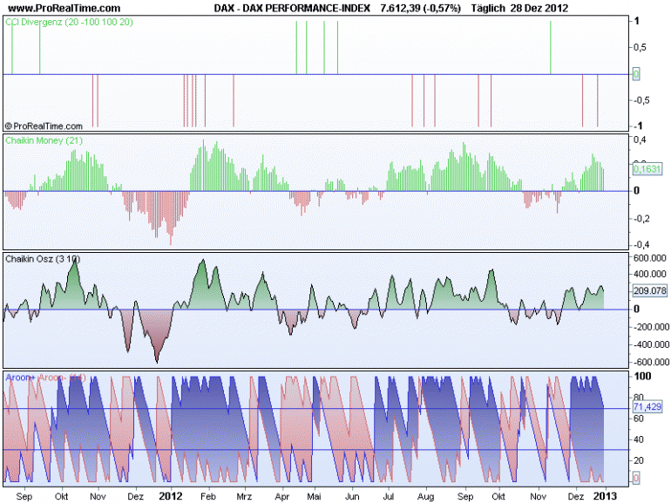Click the Mrz label on time axis
Viewport: 671px width, 504px height.
(x=244, y=497)
